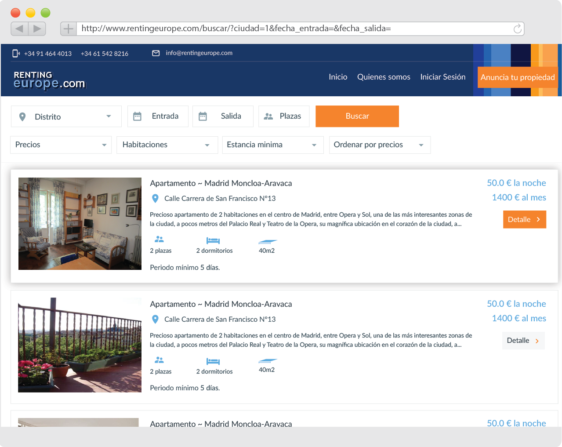
Task: Click the envelope email icon
Action: point(156,53)
